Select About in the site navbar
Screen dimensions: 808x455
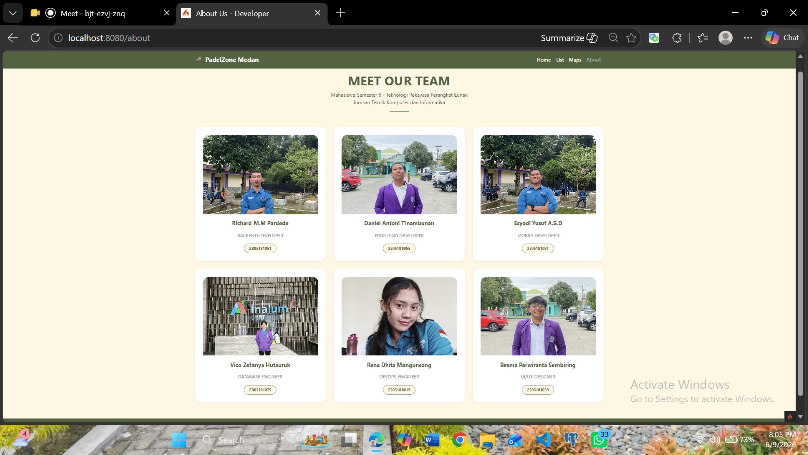[x=594, y=60]
